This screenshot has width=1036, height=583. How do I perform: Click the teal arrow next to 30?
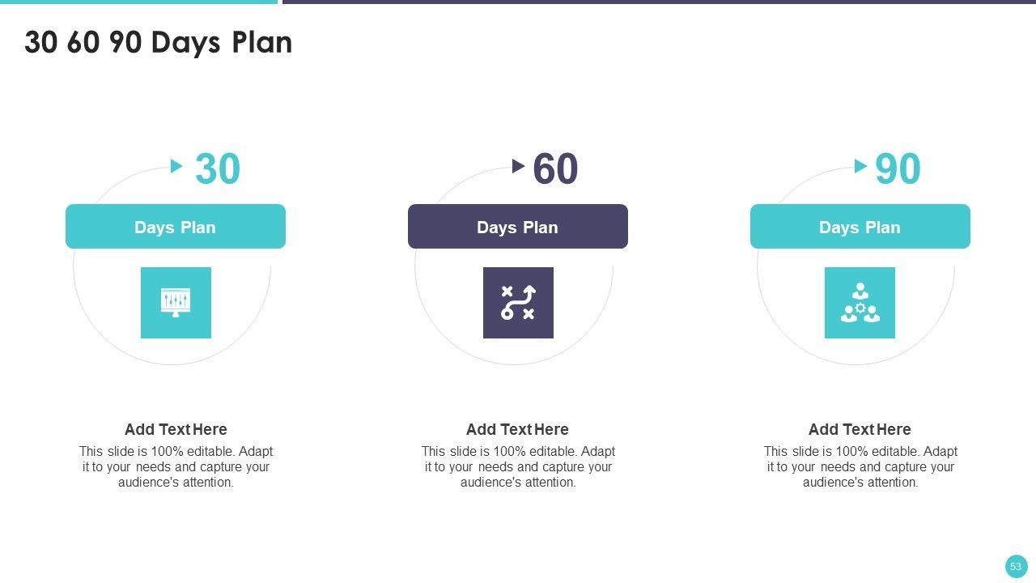(x=176, y=166)
